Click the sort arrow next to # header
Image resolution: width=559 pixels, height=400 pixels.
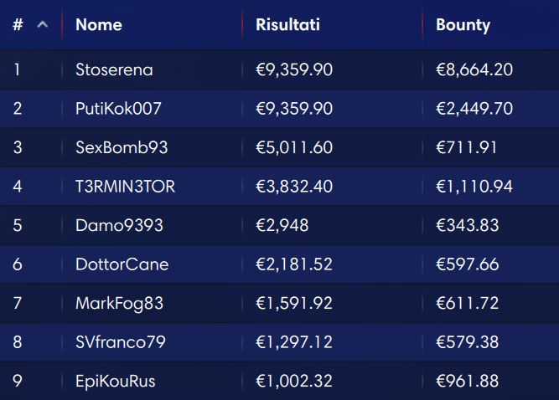pyautogui.click(x=43, y=24)
